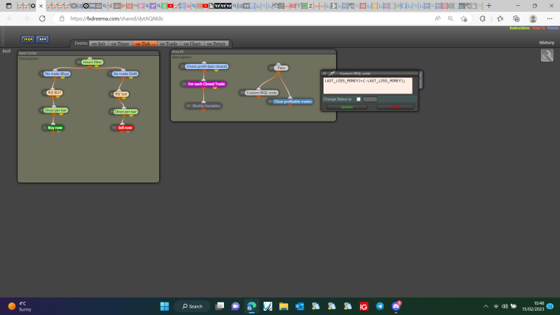Open browser settings and more menu
The height and width of the screenshot is (315, 560).
550,18
